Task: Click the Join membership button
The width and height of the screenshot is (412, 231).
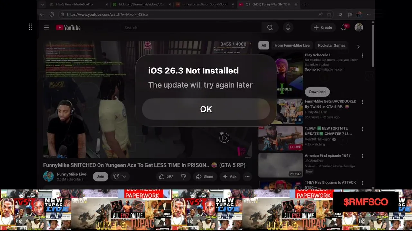Action: point(100,176)
